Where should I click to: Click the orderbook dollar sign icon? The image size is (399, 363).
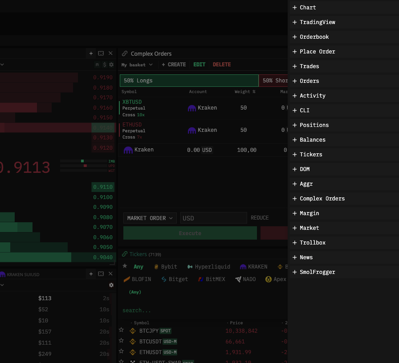coord(105,65)
